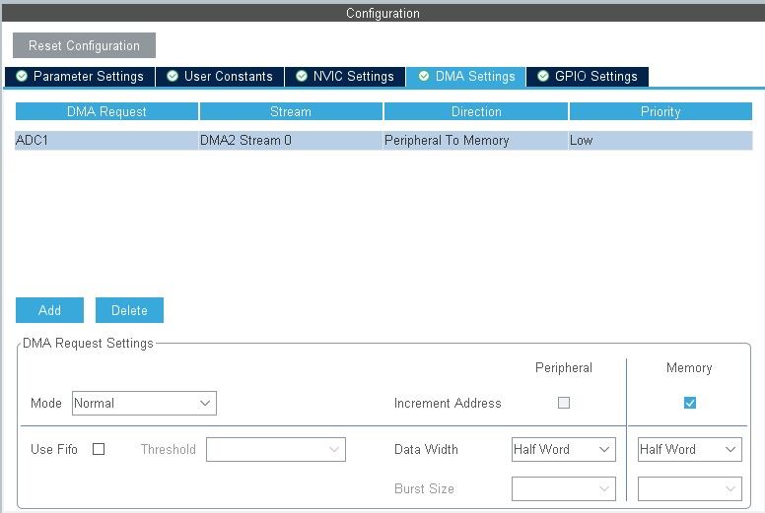Uncheck Memory Increment Address checkbox
Viewport: 765px width, 513px height.
(x=690, y=403)
